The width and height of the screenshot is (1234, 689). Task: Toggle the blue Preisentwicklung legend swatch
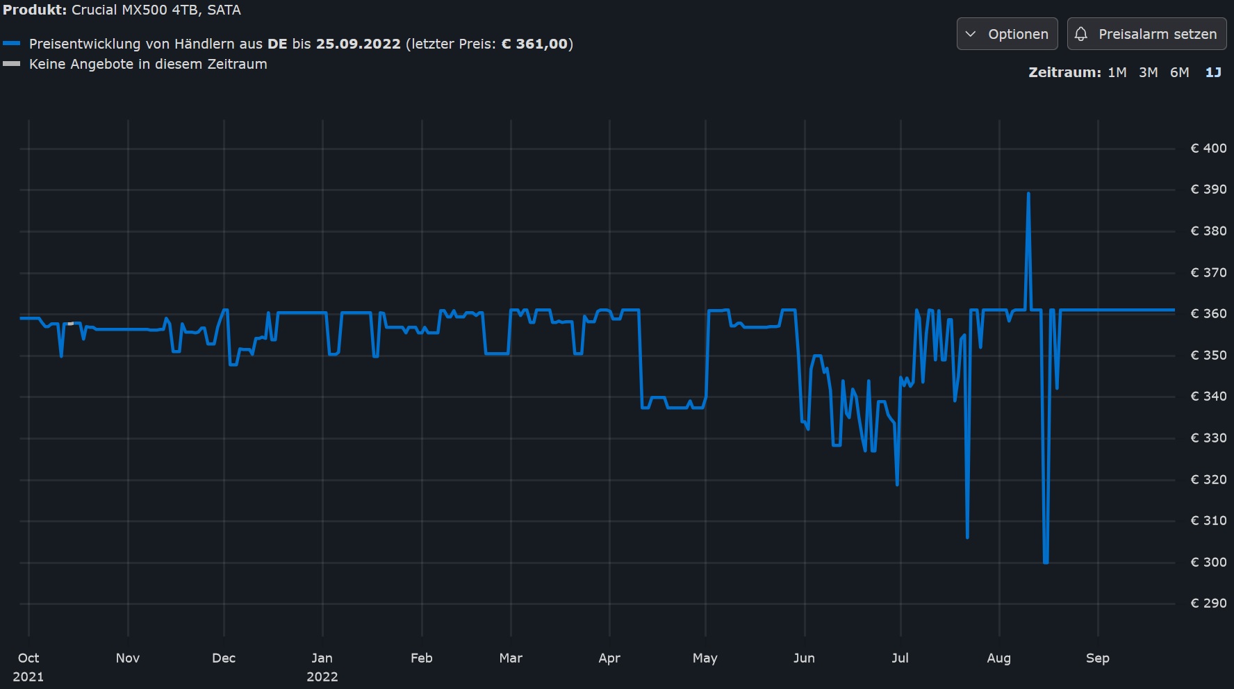[x=11, y=44]
